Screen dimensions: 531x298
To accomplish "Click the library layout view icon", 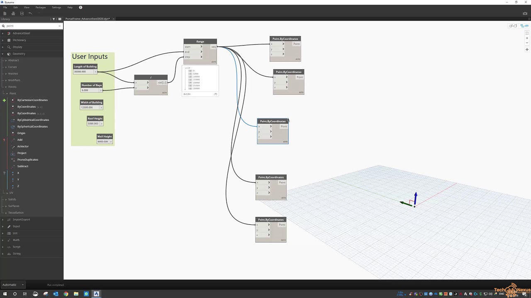I will [60, 19].
